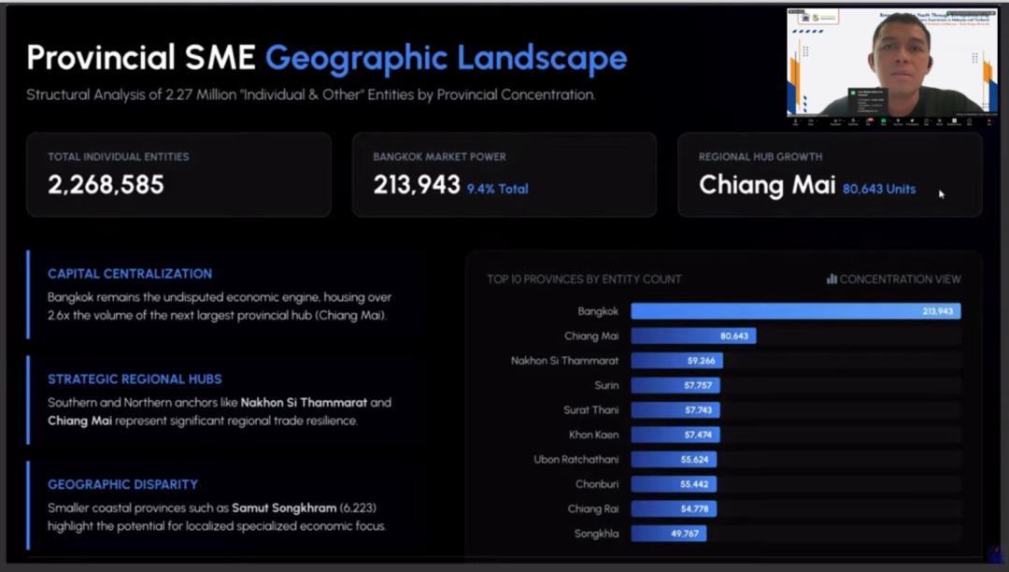Open the Bangkok Market Power card

coord(504,175)
